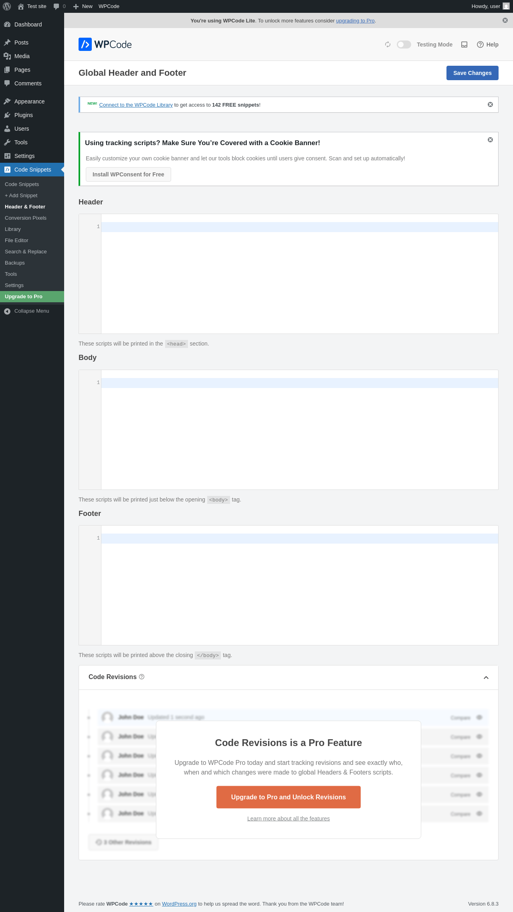Open the Help panel
The height and width of the screenshot is (912, 513).
488,44
